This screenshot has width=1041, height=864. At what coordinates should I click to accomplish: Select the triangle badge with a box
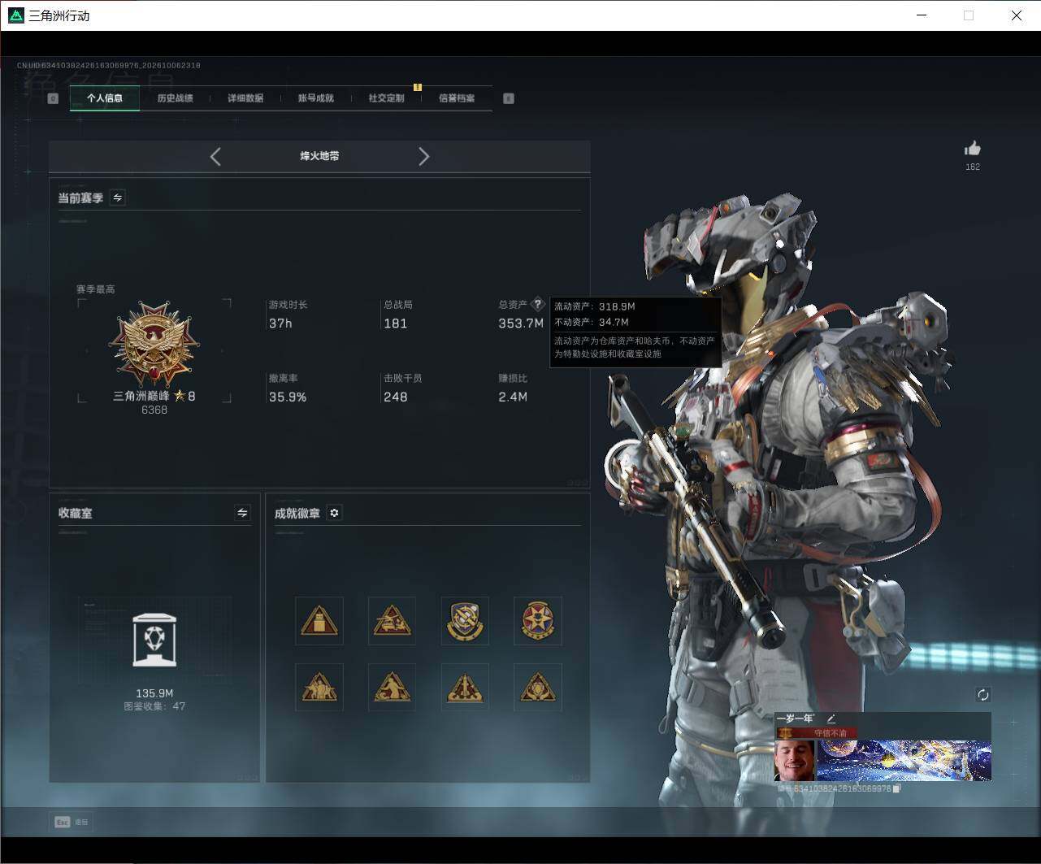(x=319, y=621)
